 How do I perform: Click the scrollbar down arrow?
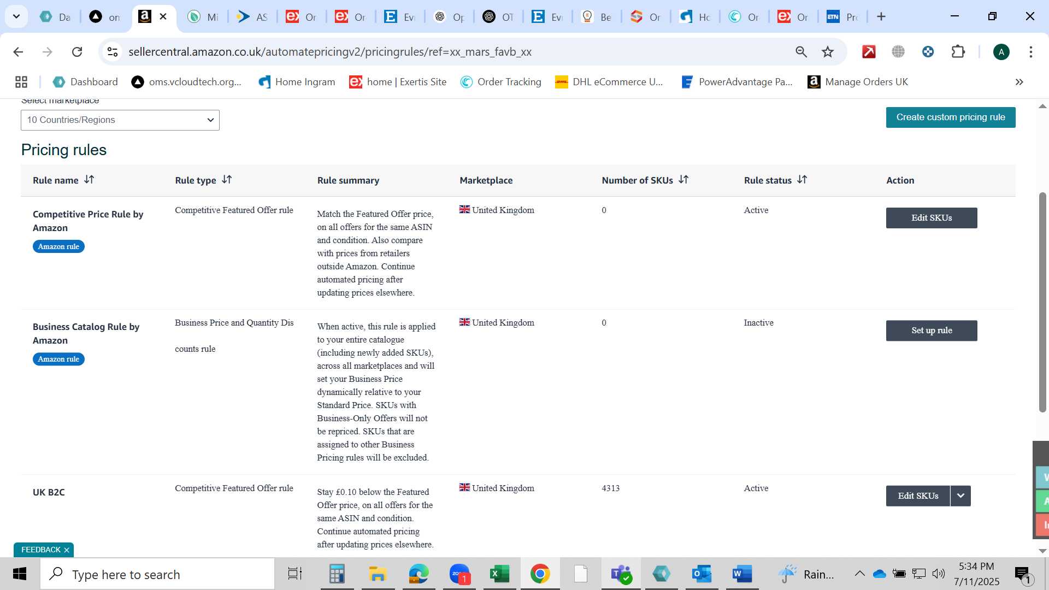[1042, 551]
